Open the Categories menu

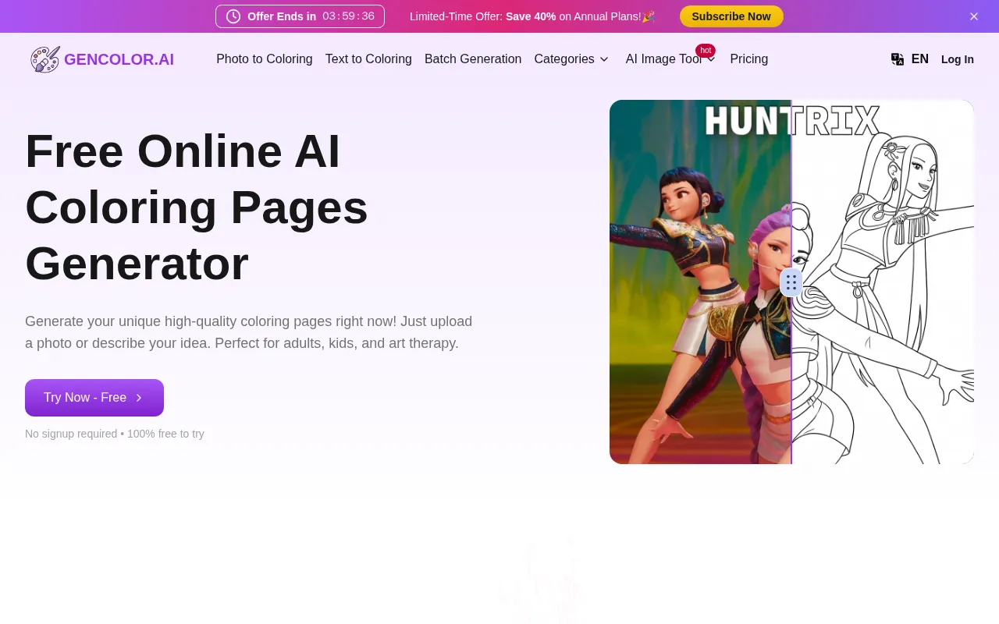571,59
